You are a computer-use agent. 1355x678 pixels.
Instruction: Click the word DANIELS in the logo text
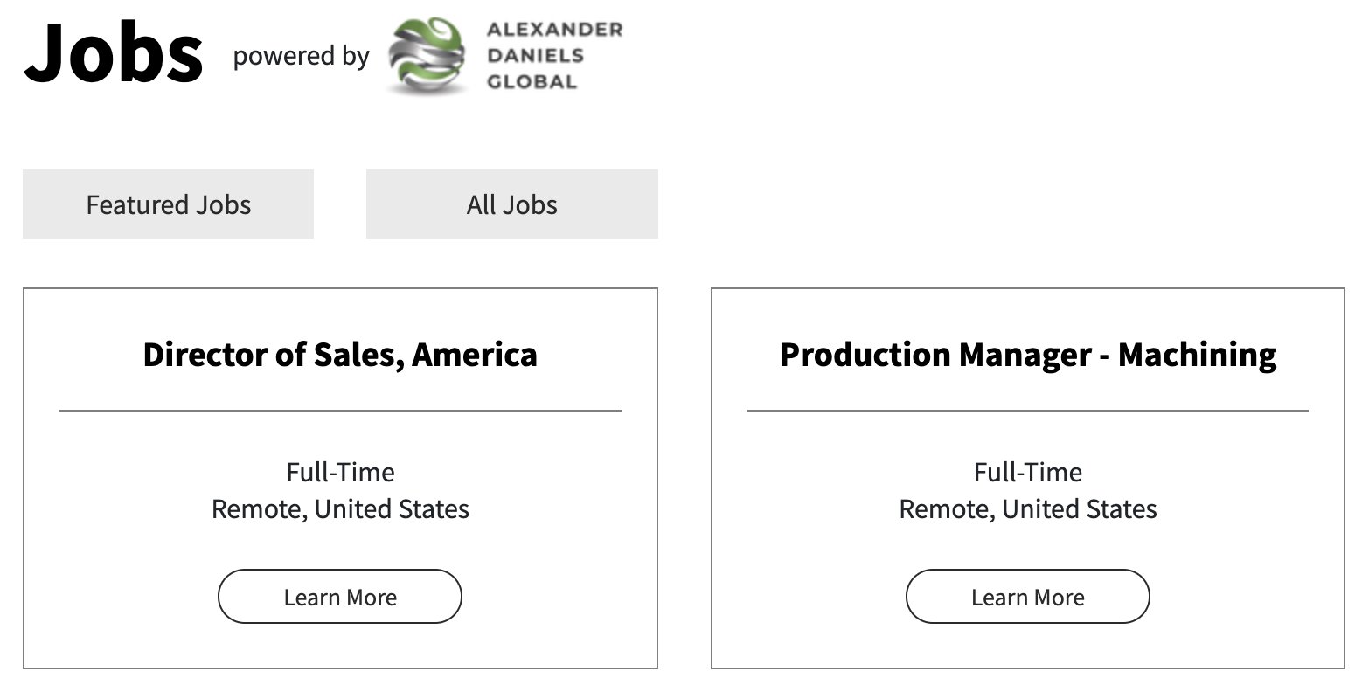tap(535, 56)
